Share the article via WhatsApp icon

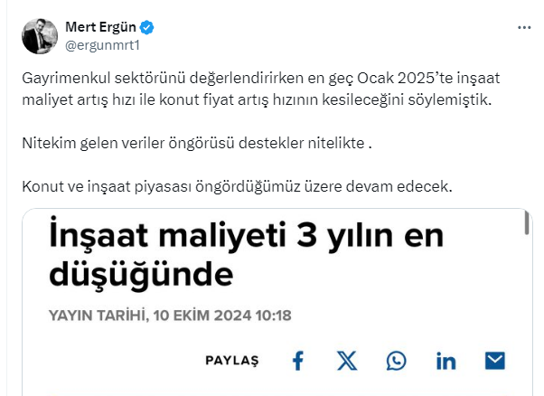(396, 361)
